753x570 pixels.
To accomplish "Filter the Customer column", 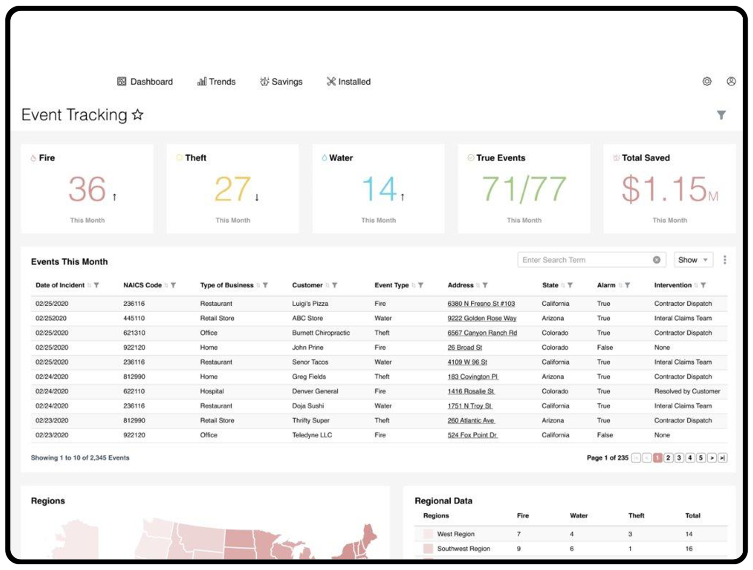I will pos(335,285).
